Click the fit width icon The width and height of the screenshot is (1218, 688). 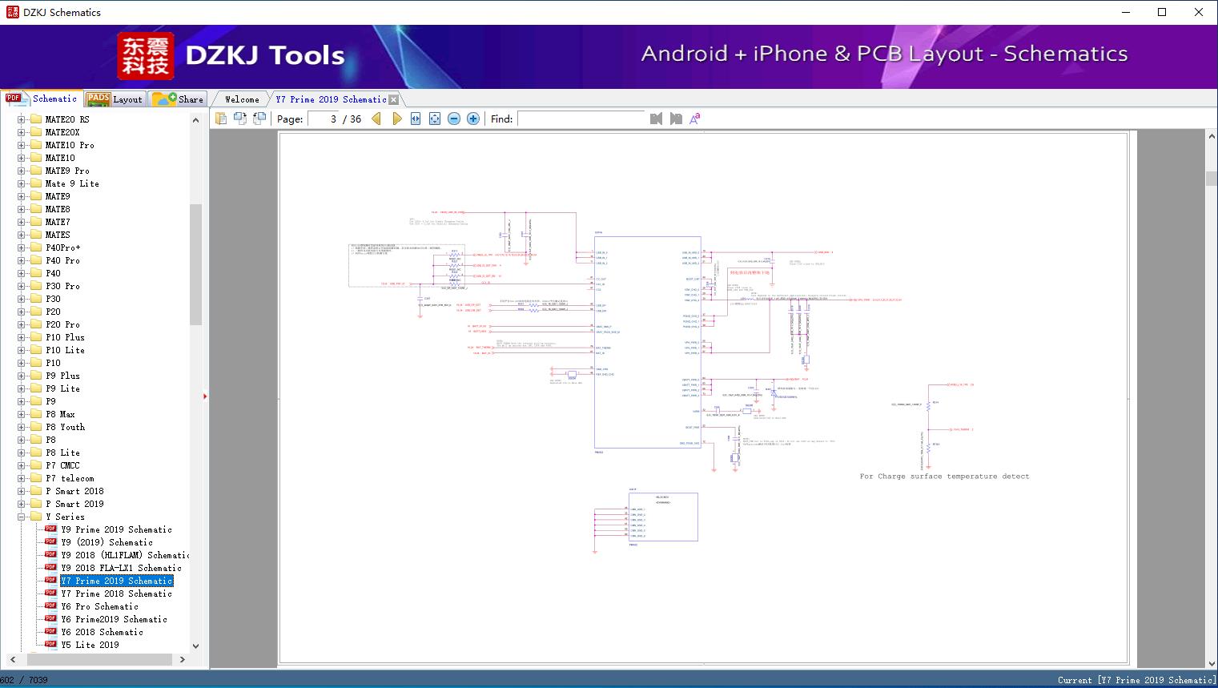pyautogui.click(x=416, y=119)
